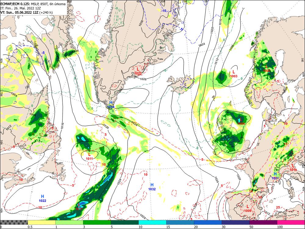Click the pink above-100 mm legend swatch
This screenshot has height=229, width=305.
291,222
